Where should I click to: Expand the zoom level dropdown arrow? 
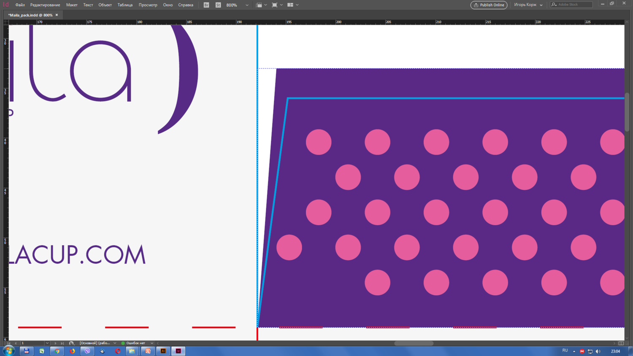pyautogui.click(x=247, y=5)
